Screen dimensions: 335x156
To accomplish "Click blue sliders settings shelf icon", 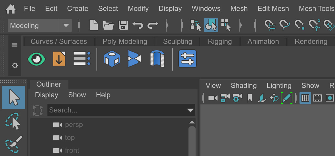I will click(x=188, y=59).
